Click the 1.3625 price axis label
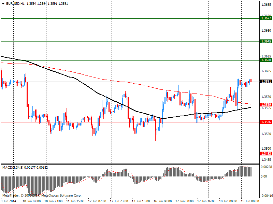This screenshot has height=204, width=273. click(x=266, y=56)
